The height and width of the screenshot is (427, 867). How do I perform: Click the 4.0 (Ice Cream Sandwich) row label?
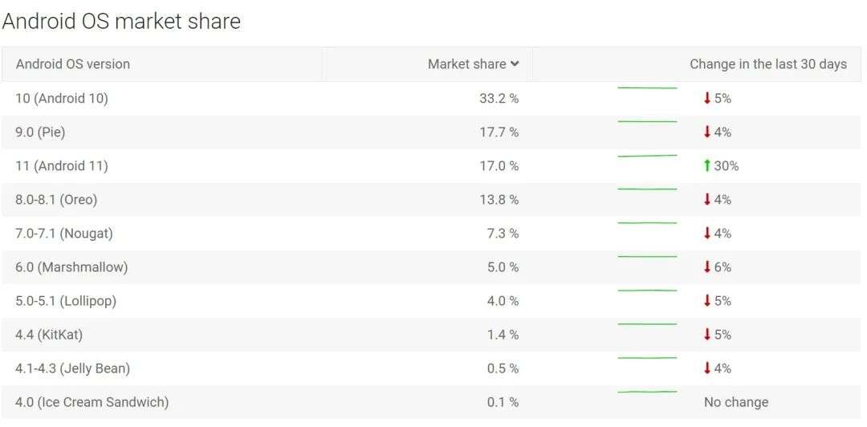tap(92, 402)
